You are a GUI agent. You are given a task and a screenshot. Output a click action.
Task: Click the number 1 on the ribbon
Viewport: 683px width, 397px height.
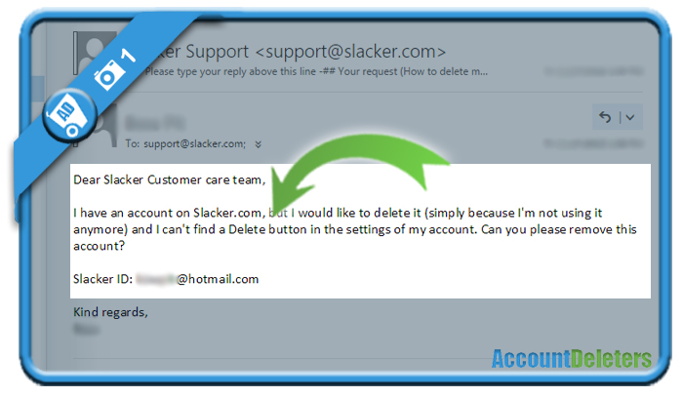click(128, 56)
